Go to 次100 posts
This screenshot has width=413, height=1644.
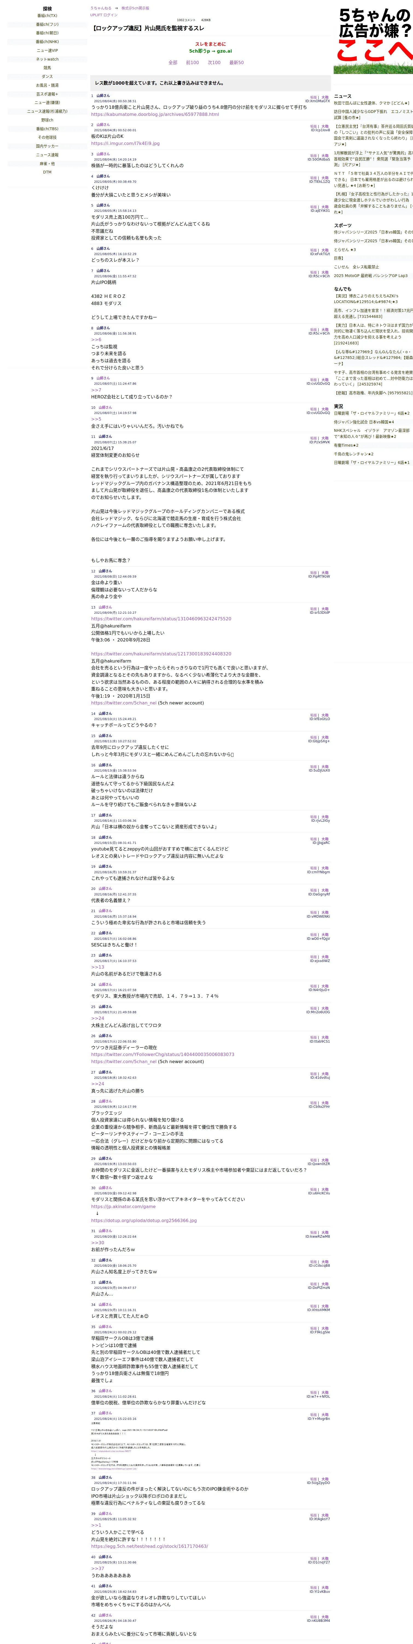click(x=214, y=62)
